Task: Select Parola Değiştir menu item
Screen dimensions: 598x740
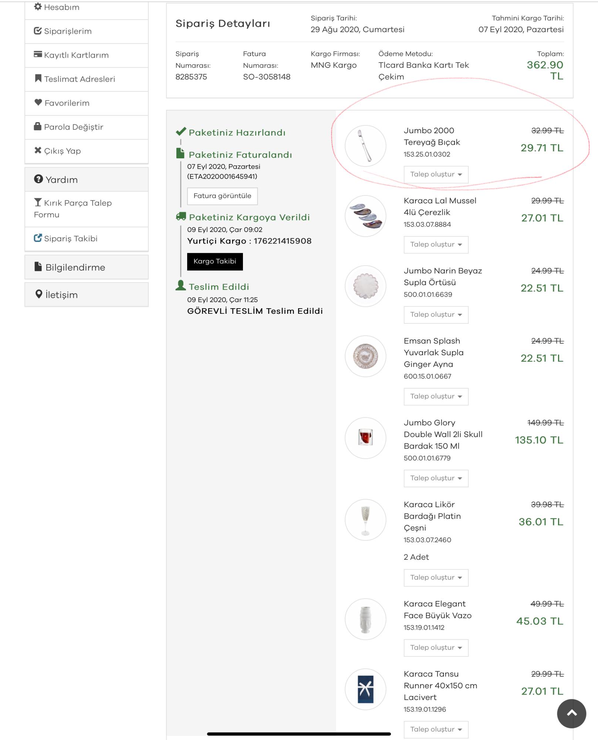Action: 87,127
